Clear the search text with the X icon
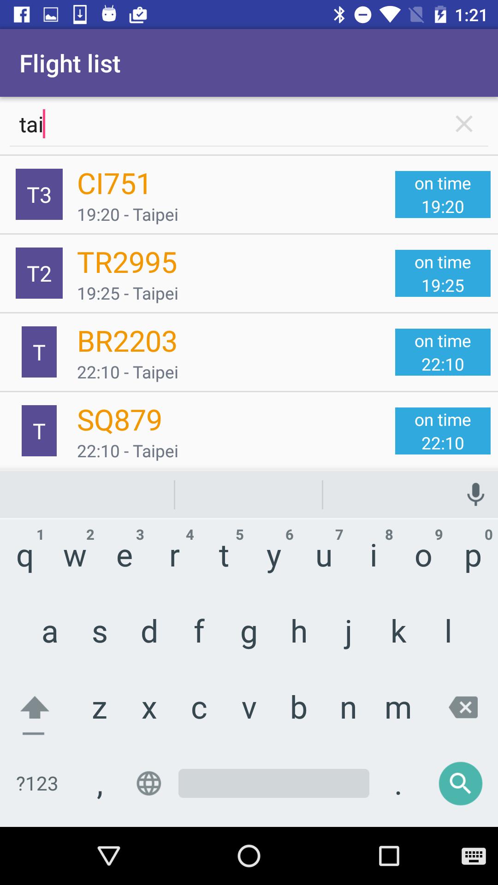 [464, 124]
